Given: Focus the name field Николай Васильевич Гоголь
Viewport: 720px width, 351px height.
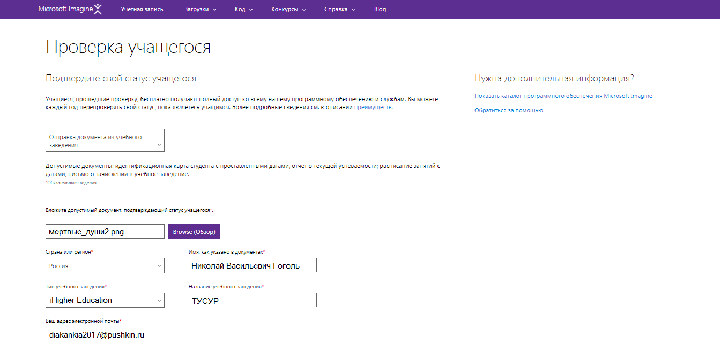Looking at the screenshot, I should tap(253, 266).
